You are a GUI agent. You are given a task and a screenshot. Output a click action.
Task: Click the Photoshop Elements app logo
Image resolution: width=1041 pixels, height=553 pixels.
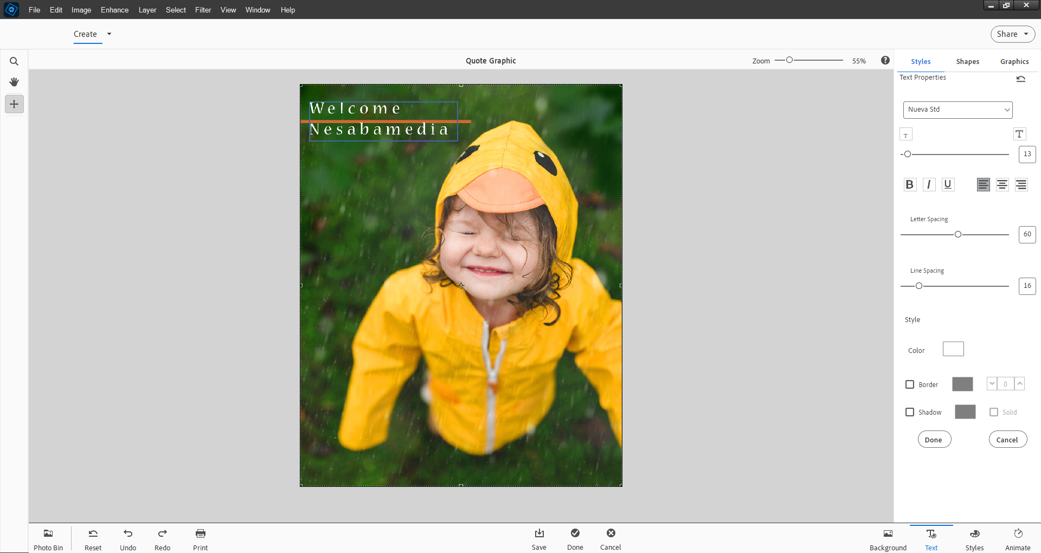click(x=11, y=9)
